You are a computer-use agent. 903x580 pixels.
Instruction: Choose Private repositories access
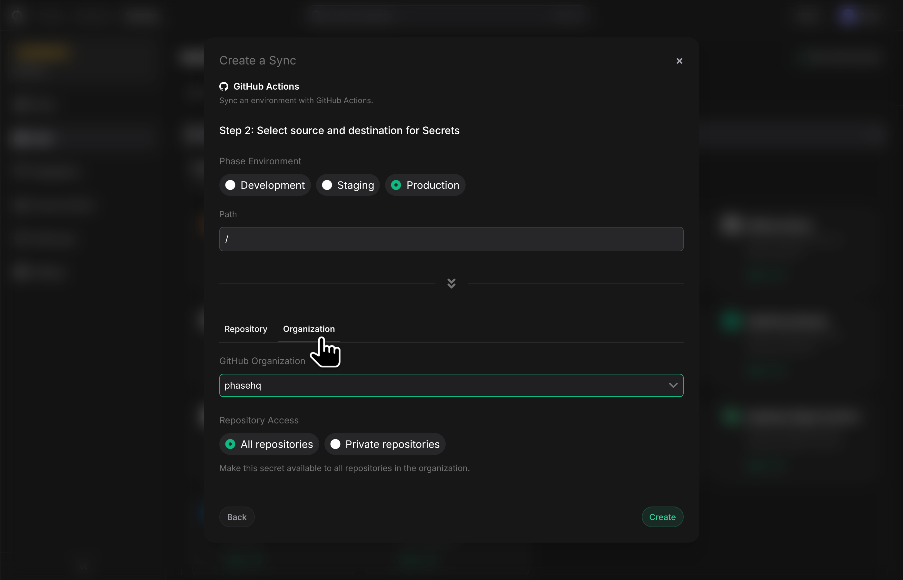click(x=385, y=444)
